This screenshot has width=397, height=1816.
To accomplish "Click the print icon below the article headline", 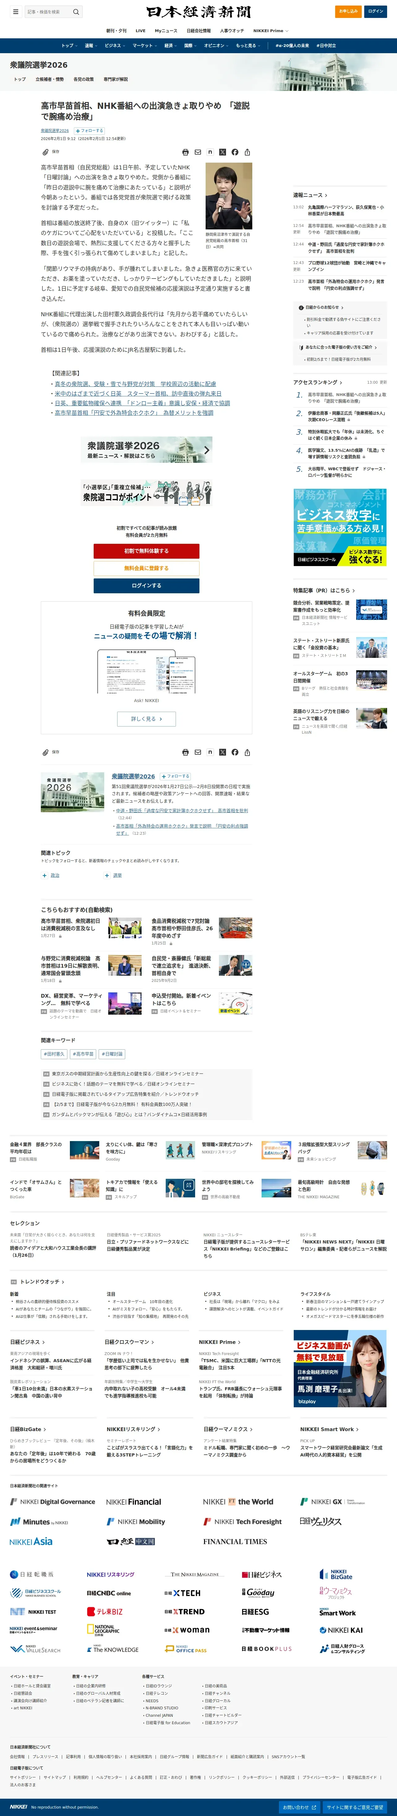I will tap(186, 152).
